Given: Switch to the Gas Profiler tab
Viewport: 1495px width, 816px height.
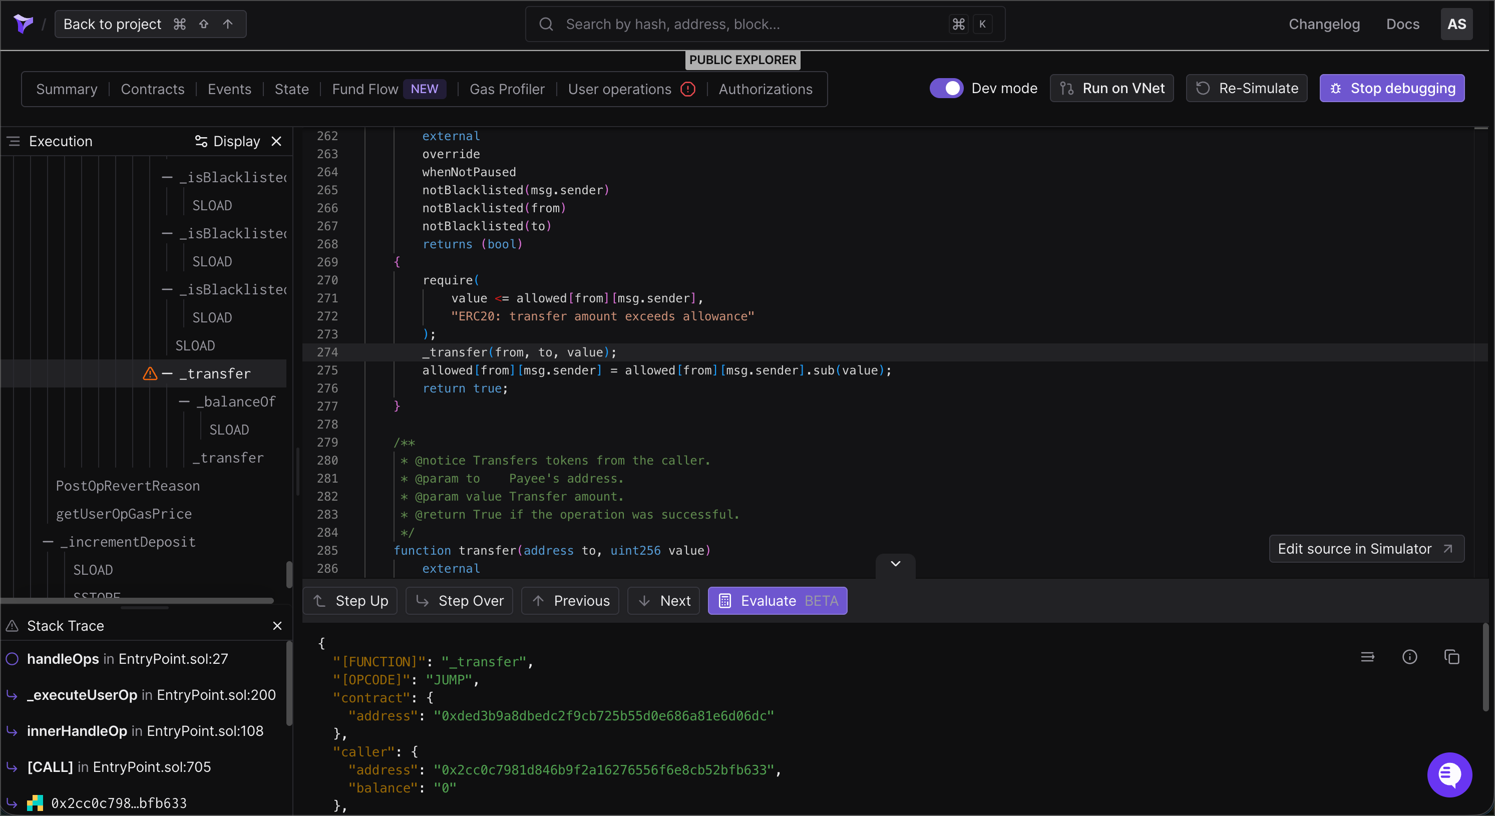Looking at the screenshot, I should click(507, 90).
